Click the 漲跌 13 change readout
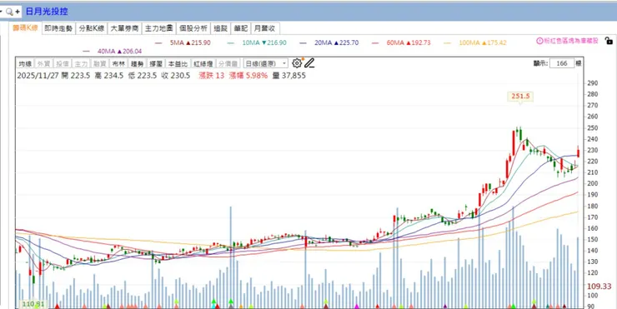This screenshot has width=617, height=309. point(212,76)
